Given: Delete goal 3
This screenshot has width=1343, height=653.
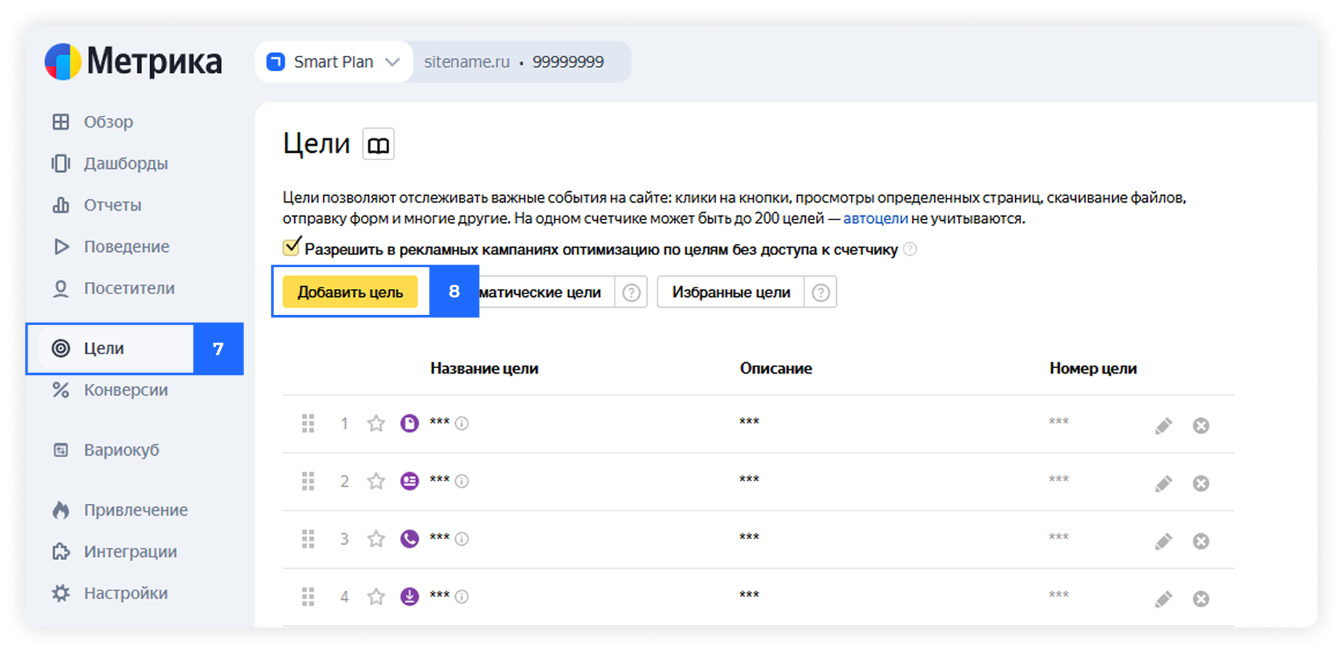Looking at the screenshot, I should coord(1201,541).
